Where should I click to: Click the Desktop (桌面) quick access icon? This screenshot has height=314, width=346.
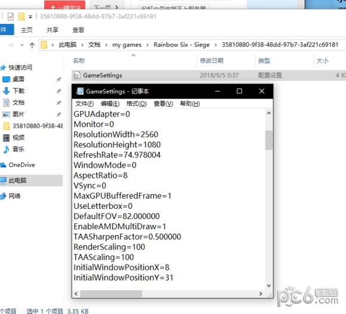[x=6, y=79]
